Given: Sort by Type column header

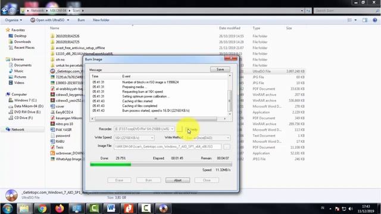Looking at the screenshot, I should (257, 28).
